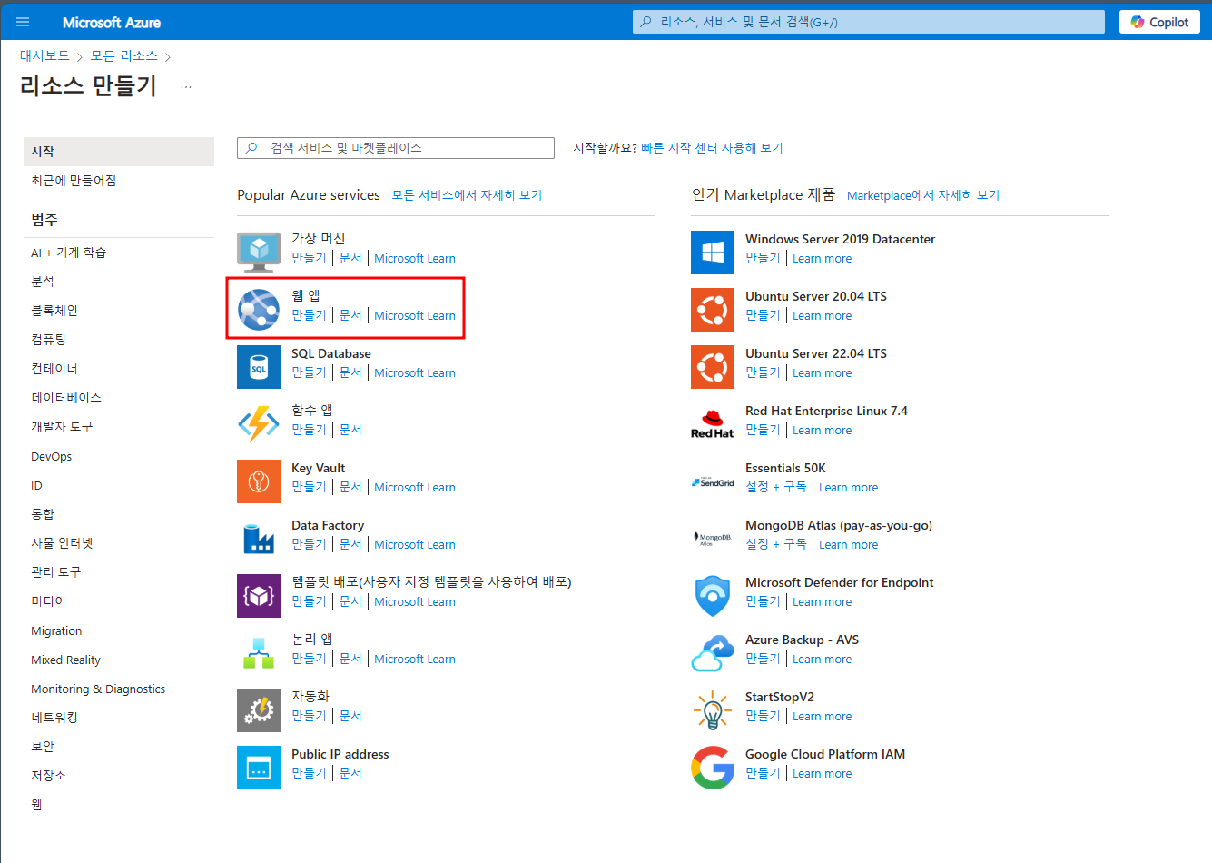Click the MongoDB Atlas logo icon
Screen dimensions: 1212x863
(x=713, y=539)
